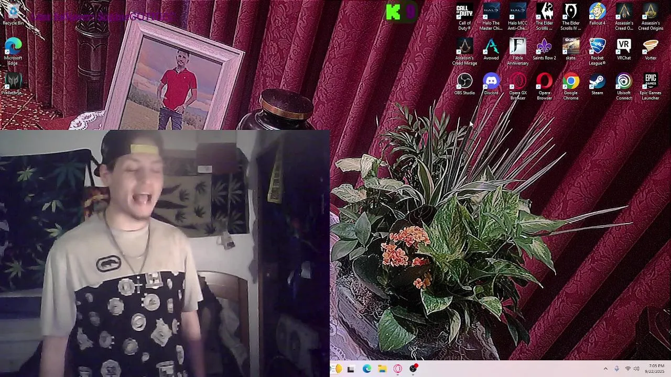
Task: Open the volume speaker tray icon
Action: pos(636,369)
